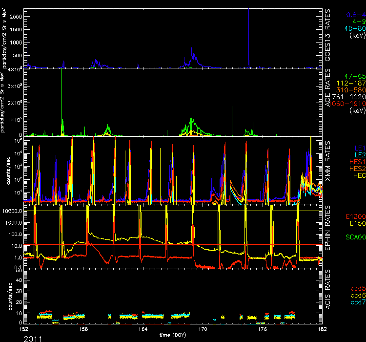The width and height of the screenshot is (366, 342).
Task: Click the XMM RATES panel title
Action: tap(329, 169)
